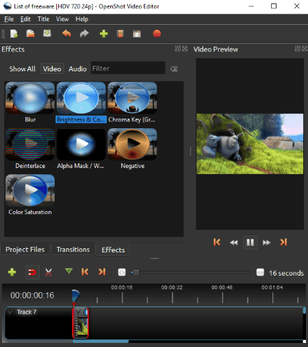
Task: Select Video effects filter
Action: click(x=52, y=69)
